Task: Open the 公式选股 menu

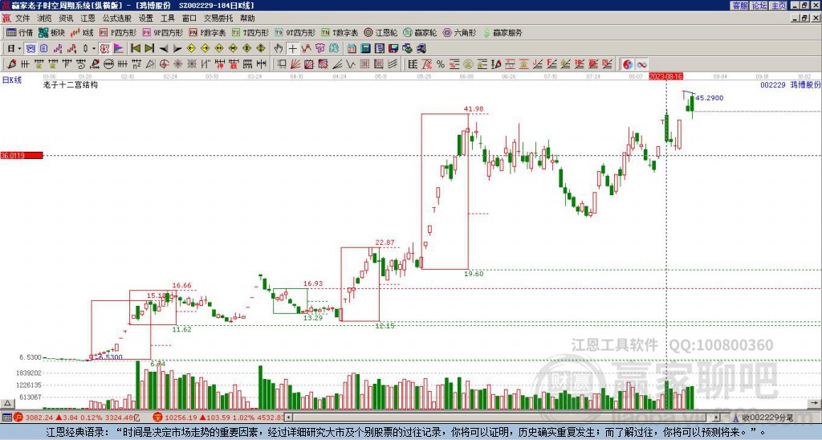Action: [117, 18]
